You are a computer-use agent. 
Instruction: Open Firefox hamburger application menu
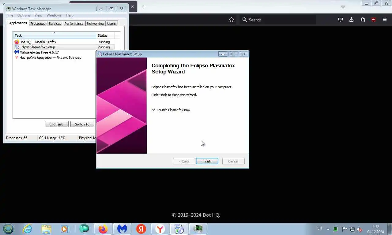click(385, 20)
